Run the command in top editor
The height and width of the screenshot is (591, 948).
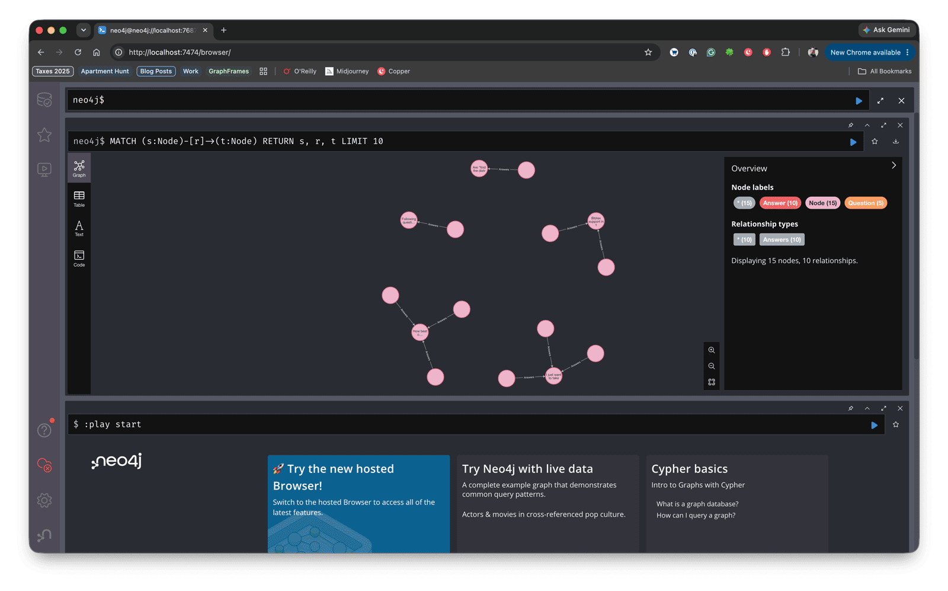859,101
